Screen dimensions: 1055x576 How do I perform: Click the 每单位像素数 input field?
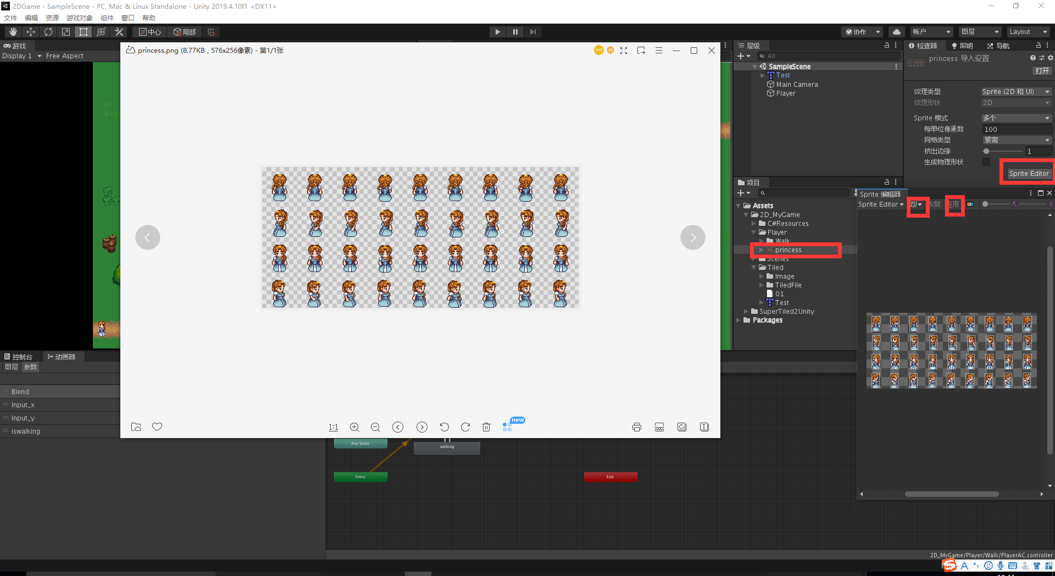tap(1017, 129)
